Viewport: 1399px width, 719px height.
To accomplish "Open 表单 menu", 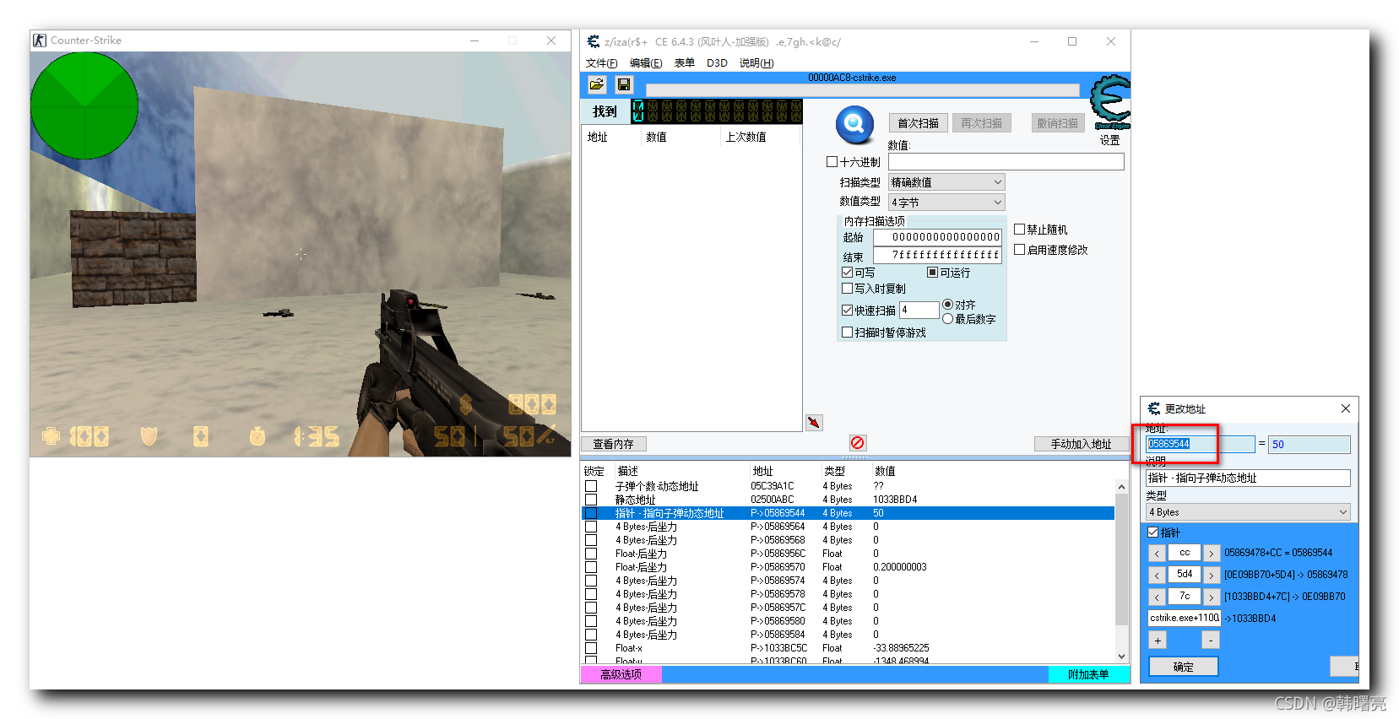I will pyautogui.click(x=685, y=63).
